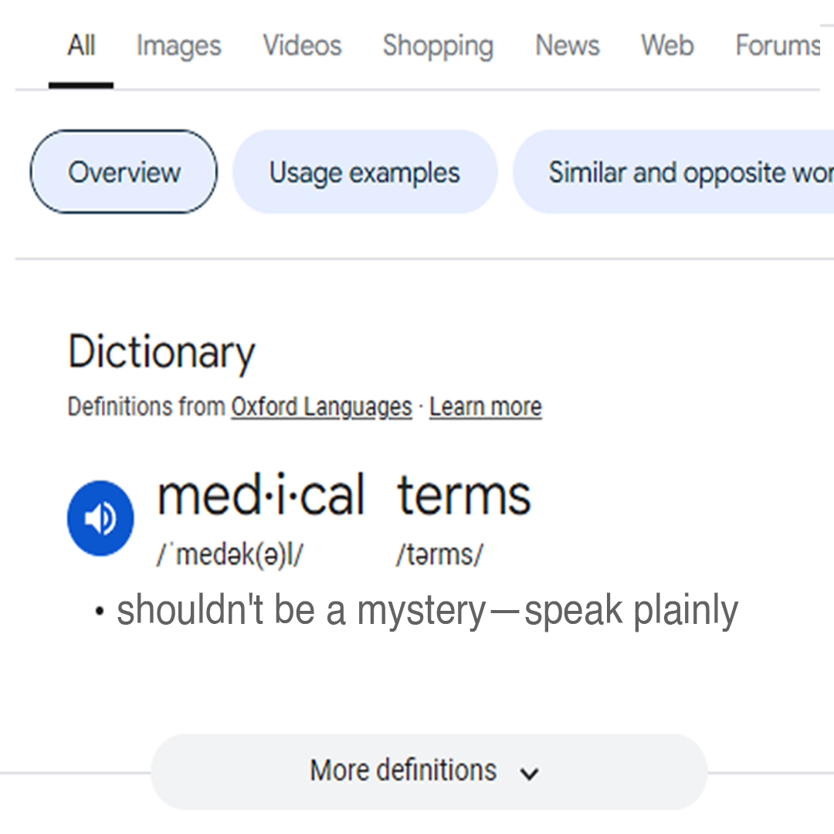Show the Forums tab results
This screenshot has width=834, height=834.
point(777,46)
